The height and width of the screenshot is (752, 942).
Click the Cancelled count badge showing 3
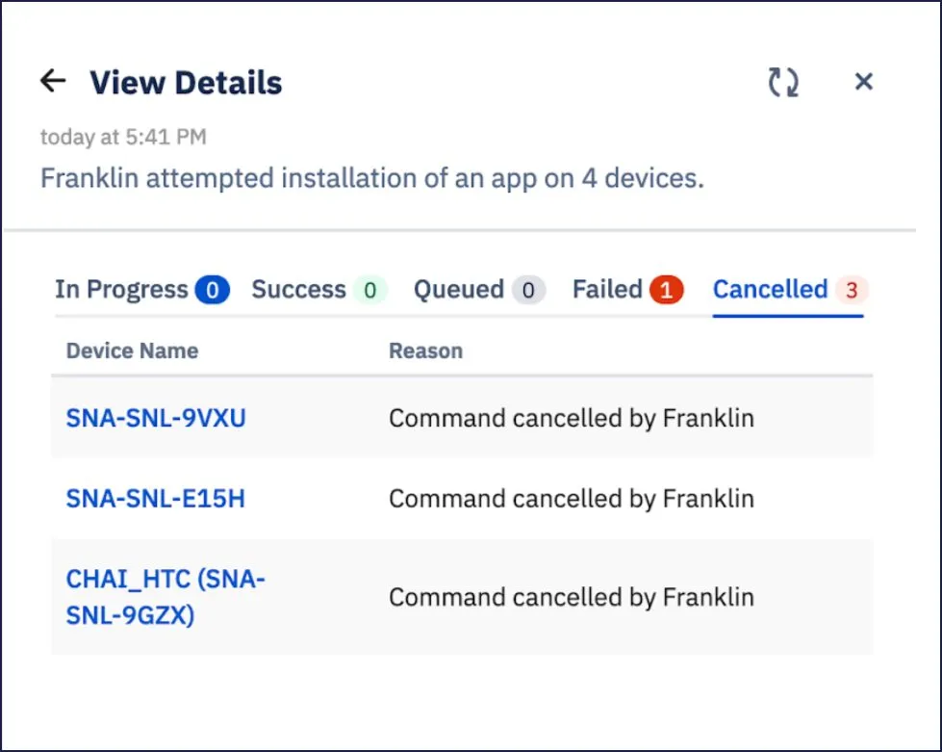click(x=852, y=291)
